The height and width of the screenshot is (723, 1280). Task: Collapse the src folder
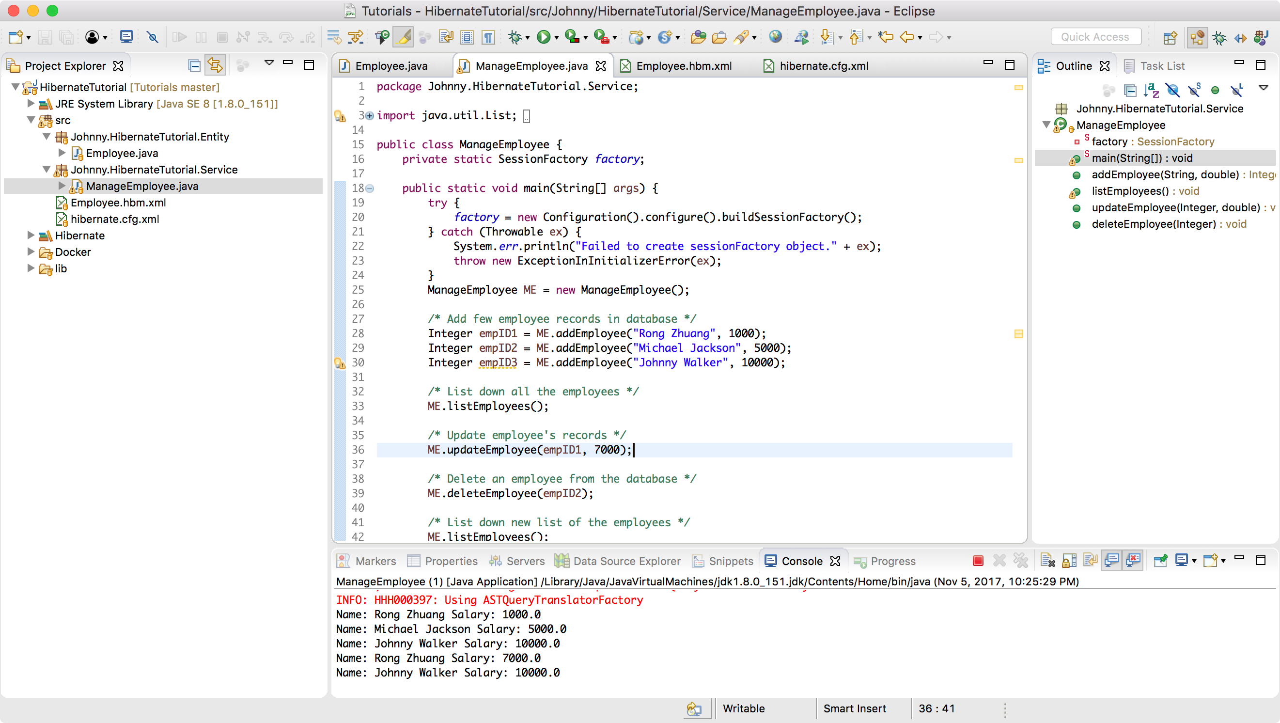coord(31,120)
